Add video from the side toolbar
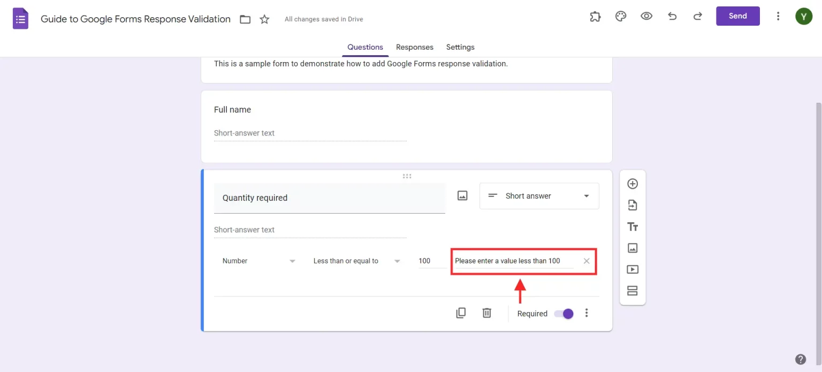822x372 pixels. 633,269
